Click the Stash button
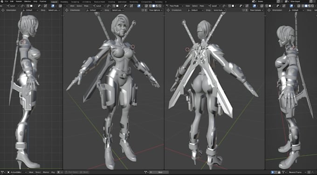This screenshot has height=175, width=317. click(x=84, y=172)
